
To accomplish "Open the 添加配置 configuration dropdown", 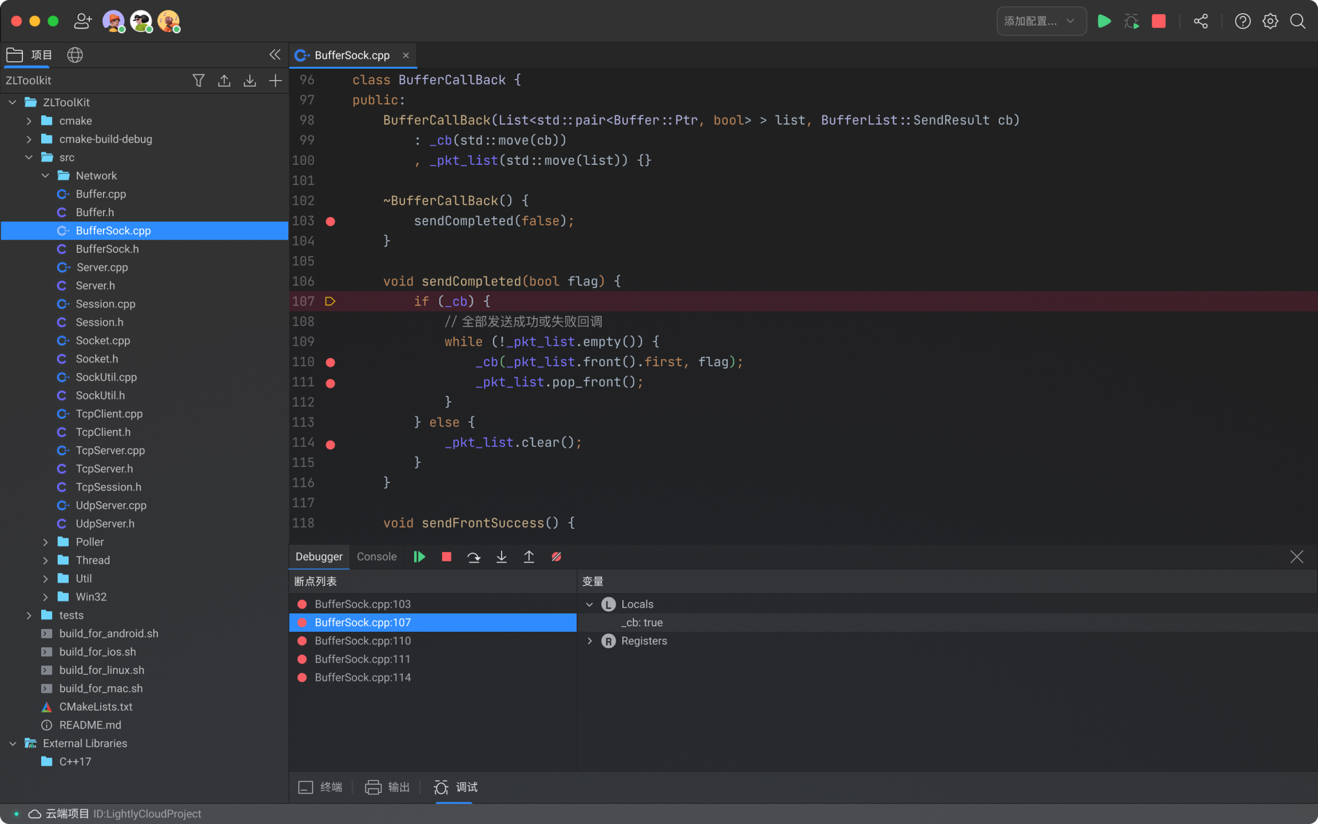I will point(1041,21).
